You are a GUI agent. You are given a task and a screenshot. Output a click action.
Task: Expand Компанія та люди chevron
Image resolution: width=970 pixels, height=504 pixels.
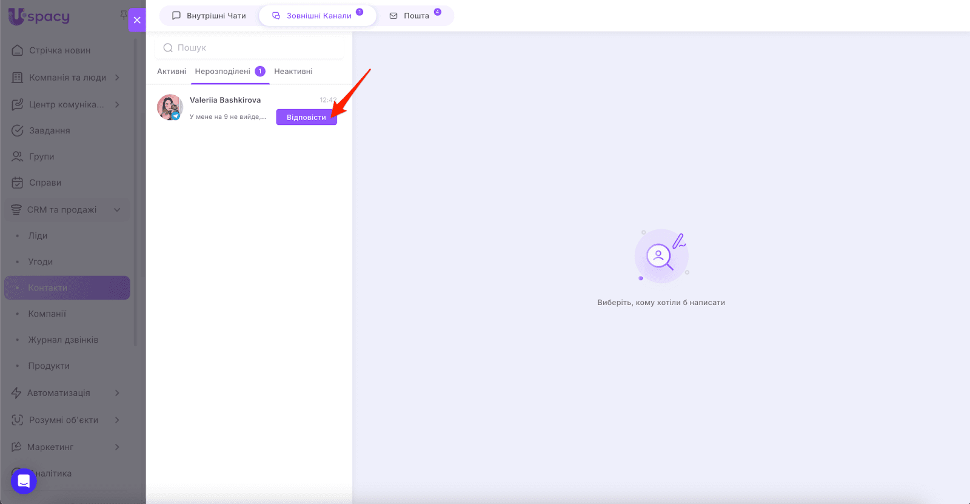tap(117, 78)
